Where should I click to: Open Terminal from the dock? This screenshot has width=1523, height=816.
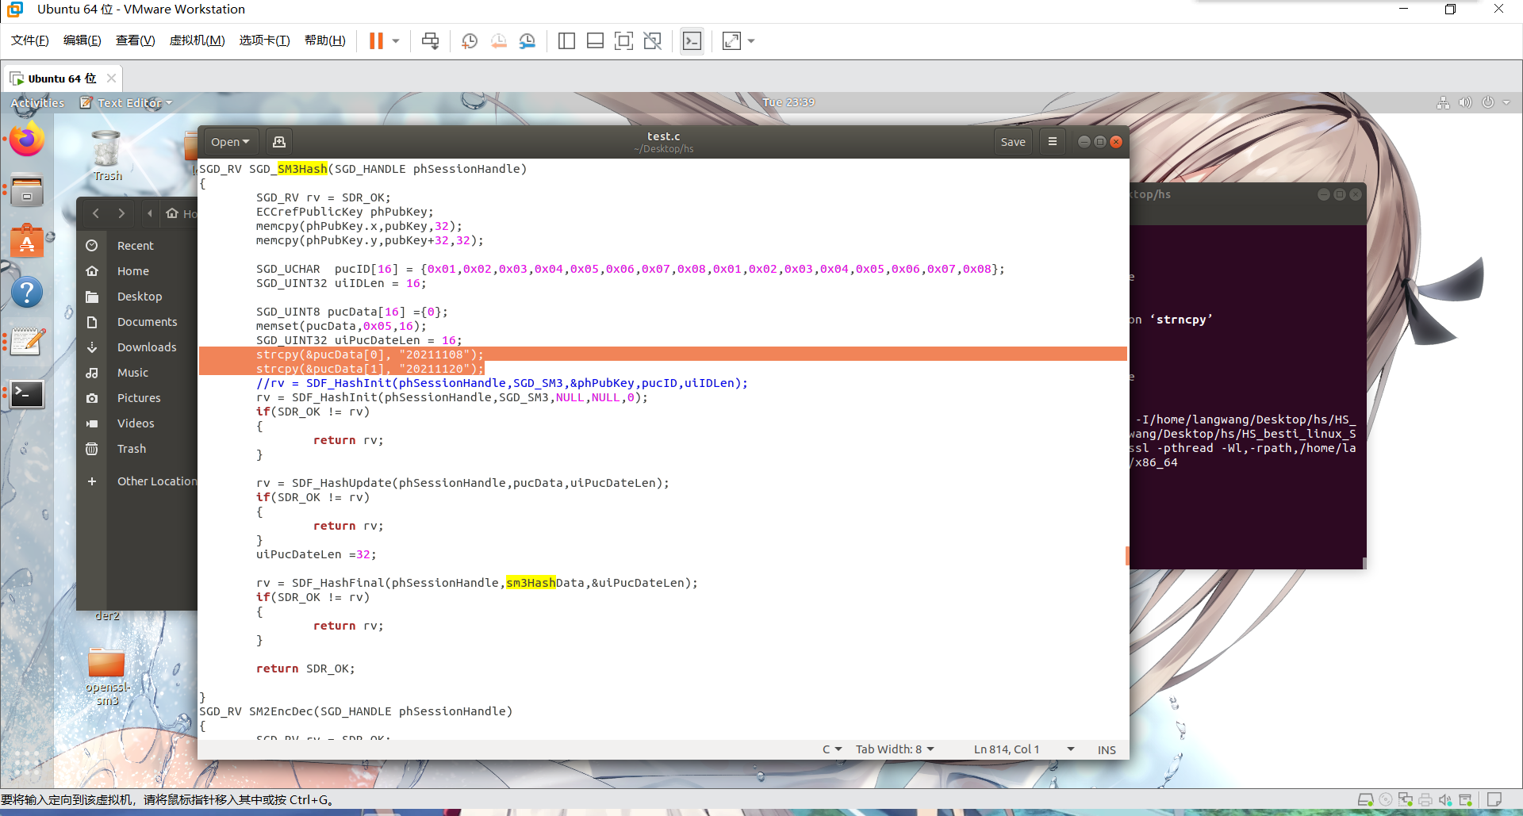[x=27, y=393]
